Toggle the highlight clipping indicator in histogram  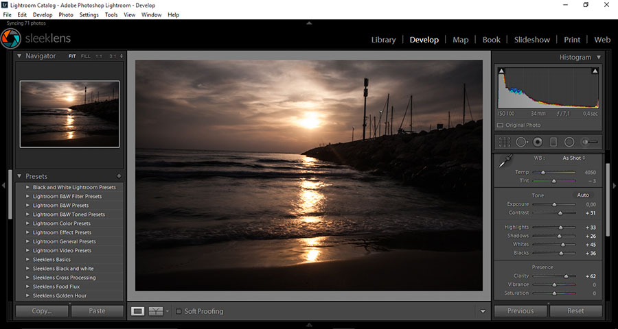[595, 71]
